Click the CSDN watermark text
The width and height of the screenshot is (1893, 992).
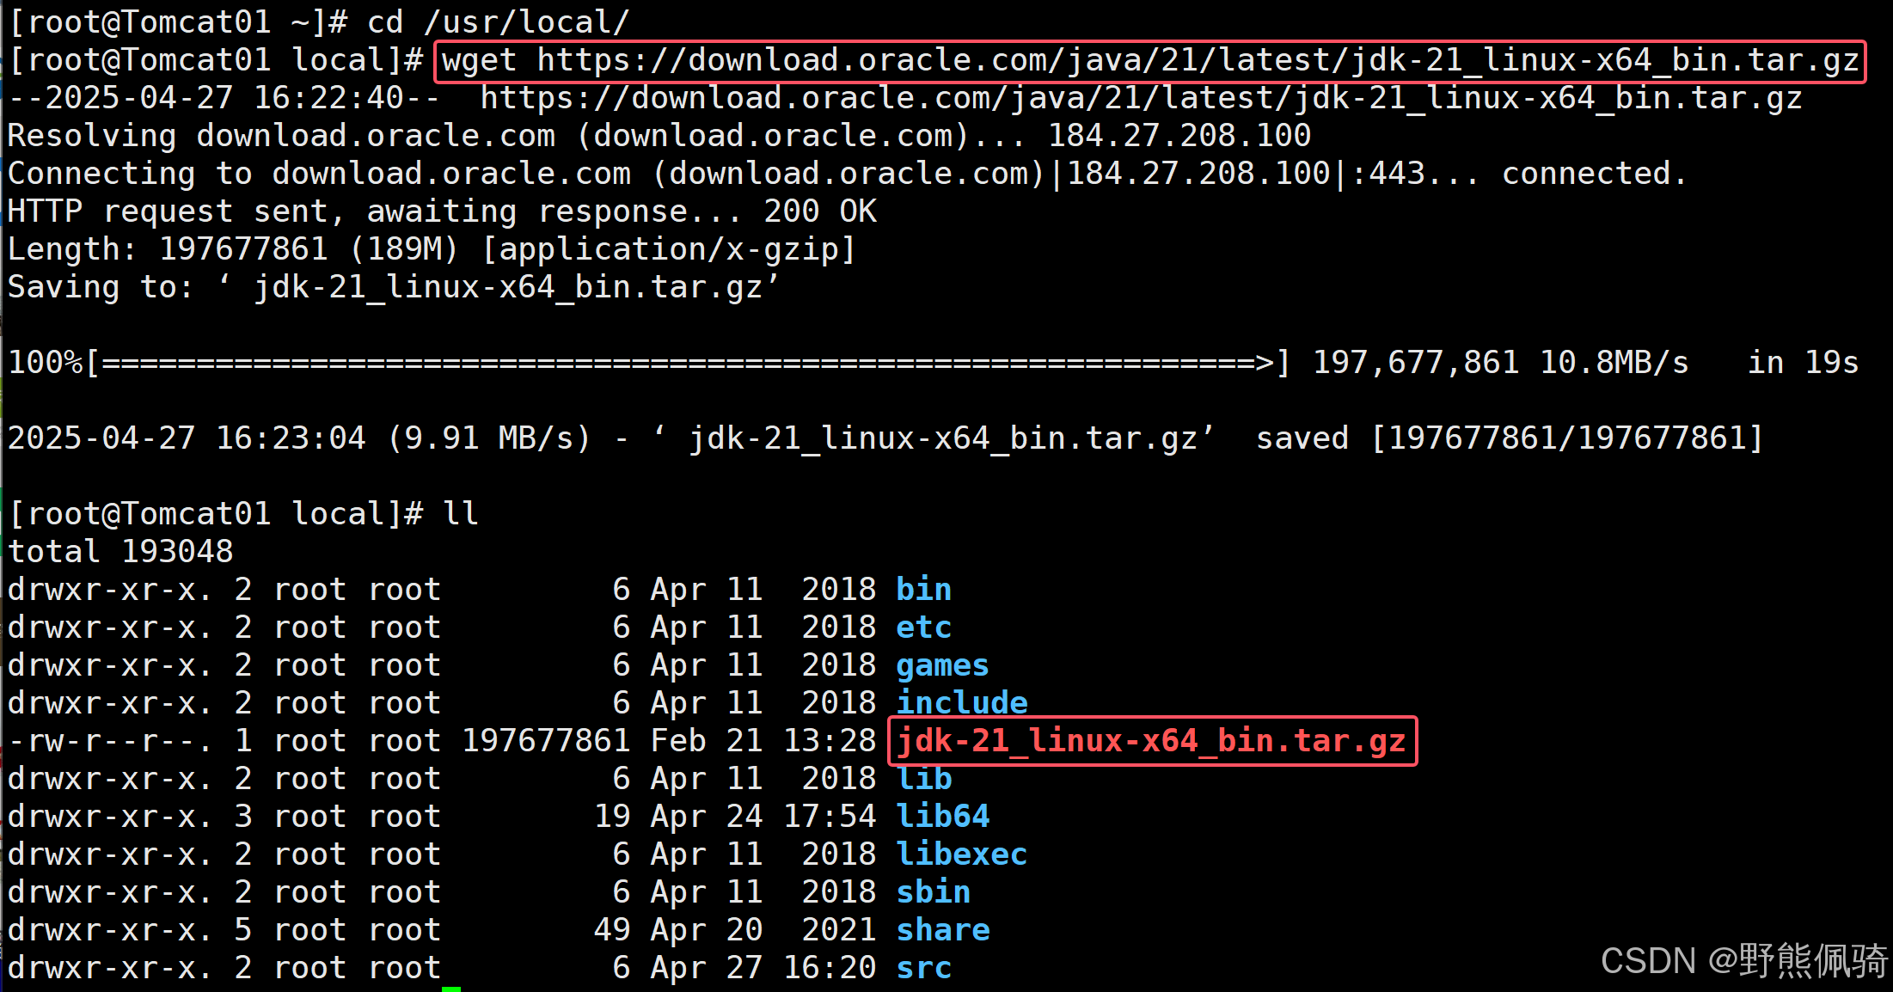point(1743,961)
